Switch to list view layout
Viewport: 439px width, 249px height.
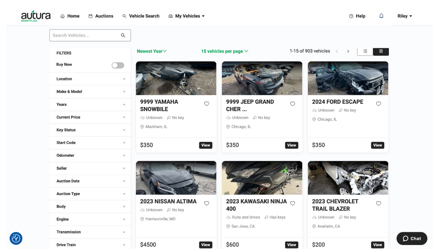365,51
